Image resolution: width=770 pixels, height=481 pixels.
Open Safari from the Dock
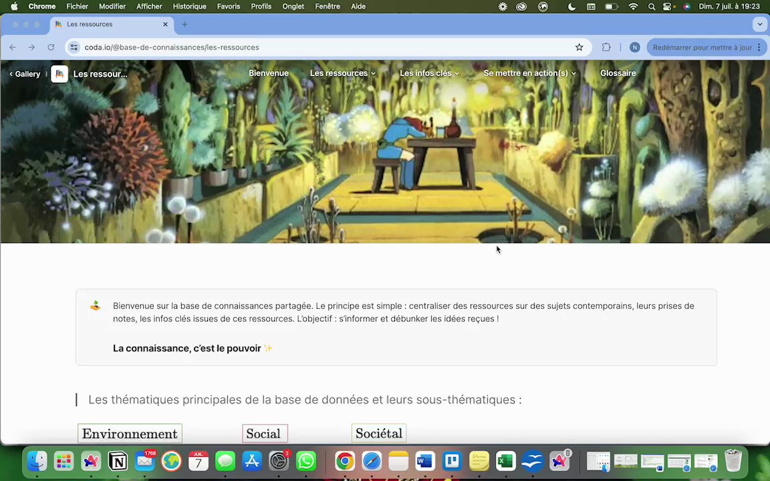(x=372, y=462)
